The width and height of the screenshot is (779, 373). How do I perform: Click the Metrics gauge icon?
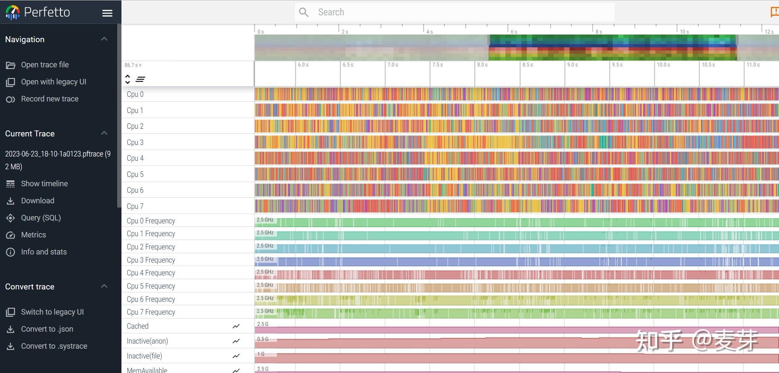(x=11, y=235)
